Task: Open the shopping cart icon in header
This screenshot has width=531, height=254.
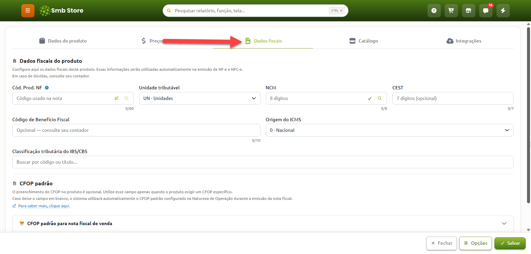Action: pos(451,11)
